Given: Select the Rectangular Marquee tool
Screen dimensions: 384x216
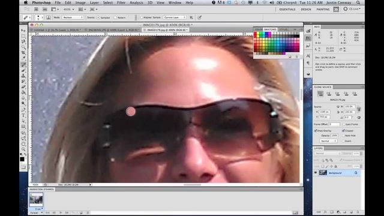Looking at the screenshot, I should [23, 36].
